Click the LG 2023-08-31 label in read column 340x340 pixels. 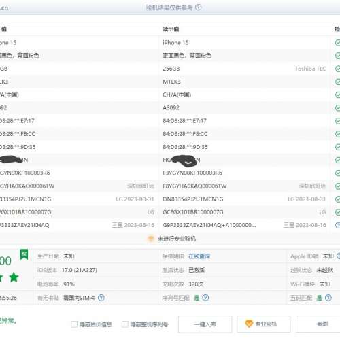[307, 199]
